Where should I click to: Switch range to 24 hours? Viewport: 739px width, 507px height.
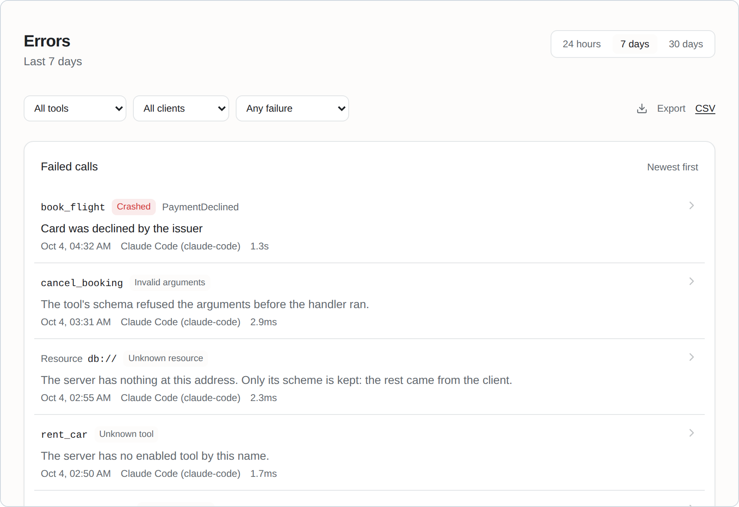pos(582,44)
